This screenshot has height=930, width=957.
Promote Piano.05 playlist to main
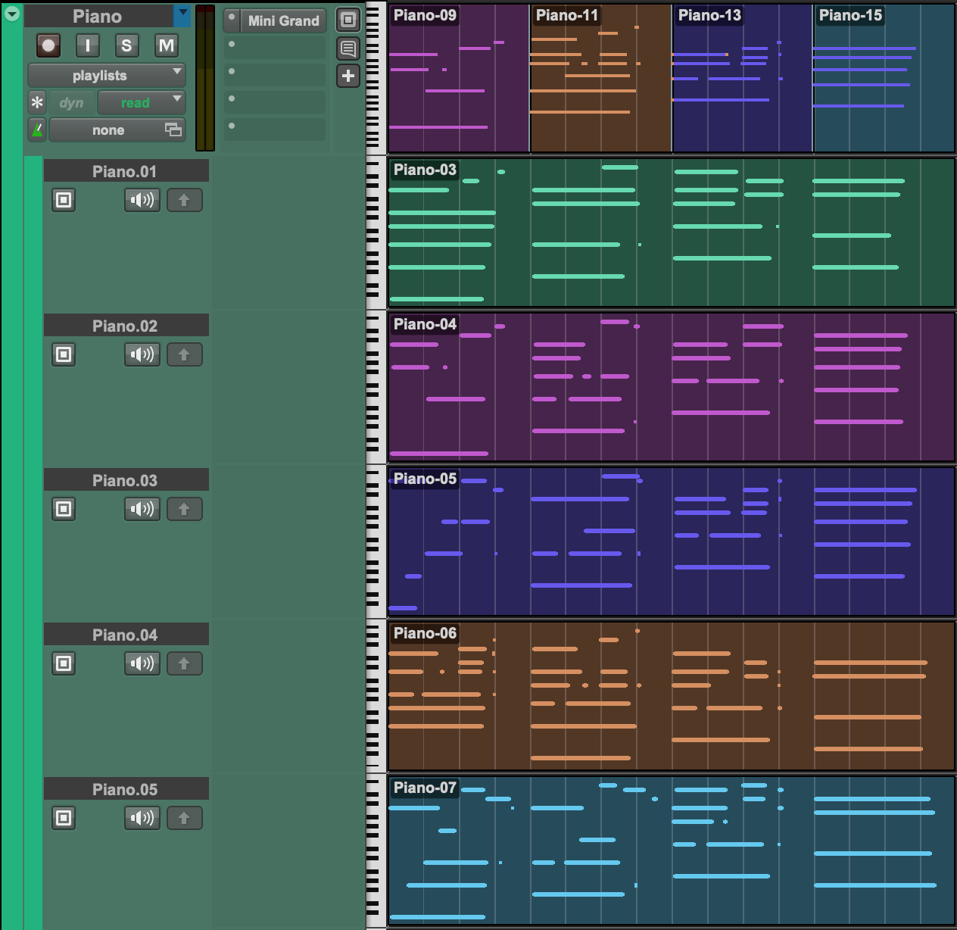(x=184, y=818)
